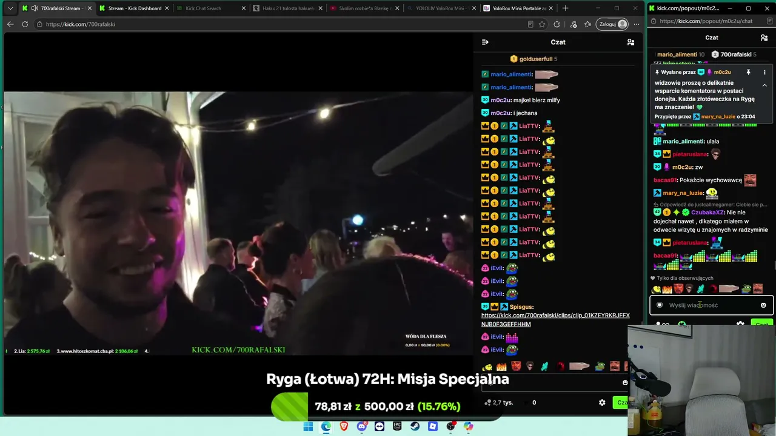
Task: Open Epic Games Launcher from the taskbar
Action: pyautogui.click(x=397, y=426)
